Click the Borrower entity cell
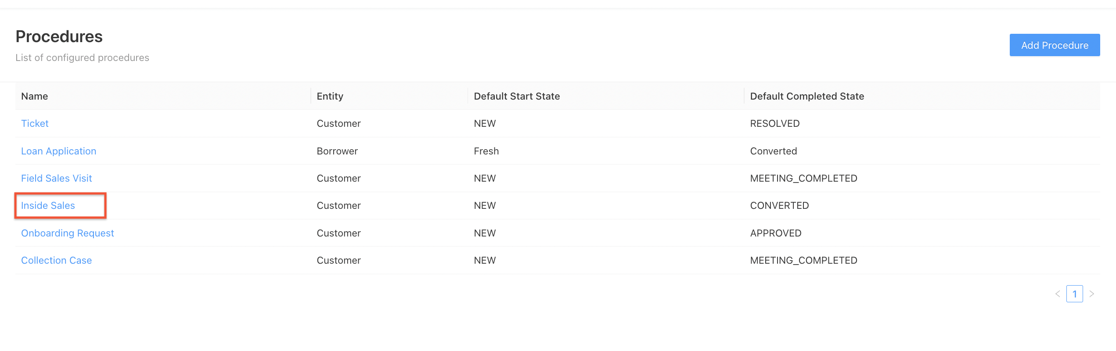 pyautogui.click(x=337, y=151)
